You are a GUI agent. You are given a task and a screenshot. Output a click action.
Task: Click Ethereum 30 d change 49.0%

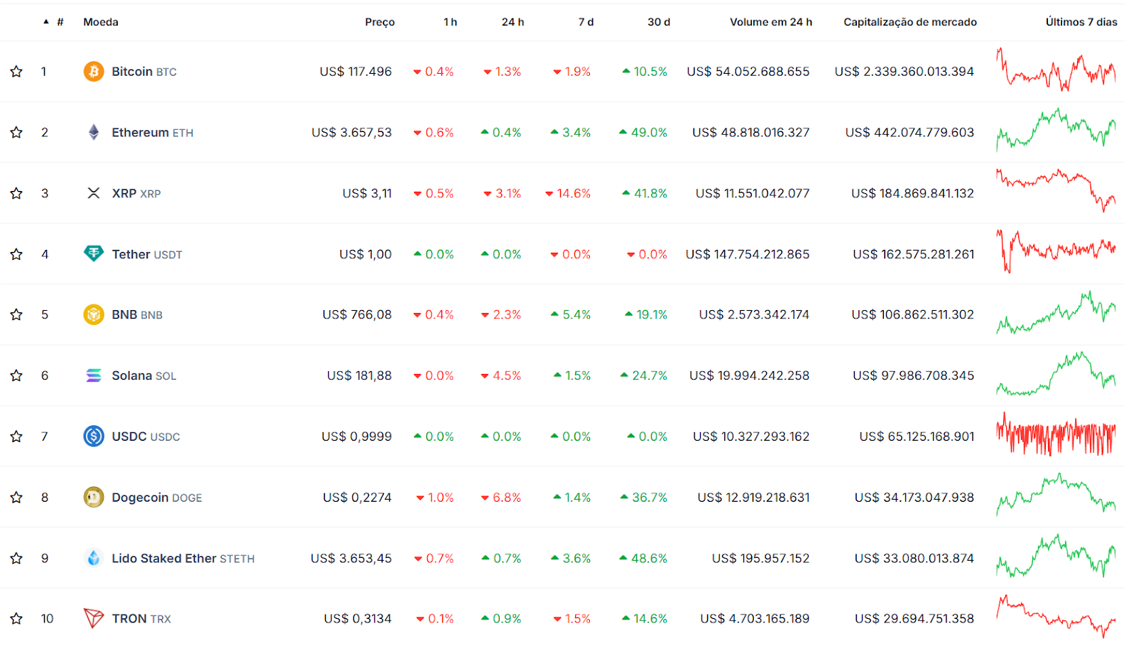point(643,133)
